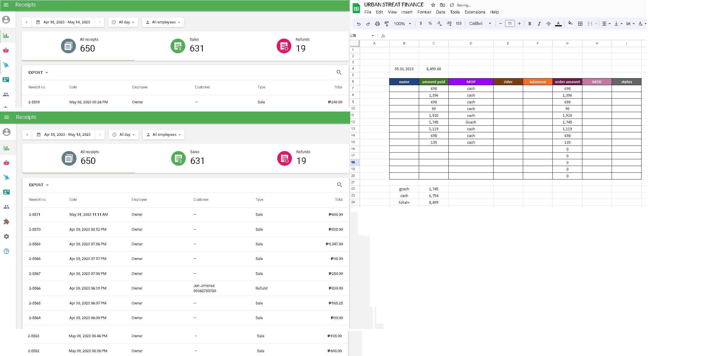Open receipt 2-5566 refund row
This screenshot has width=711, height=356.
coord(186,288)
